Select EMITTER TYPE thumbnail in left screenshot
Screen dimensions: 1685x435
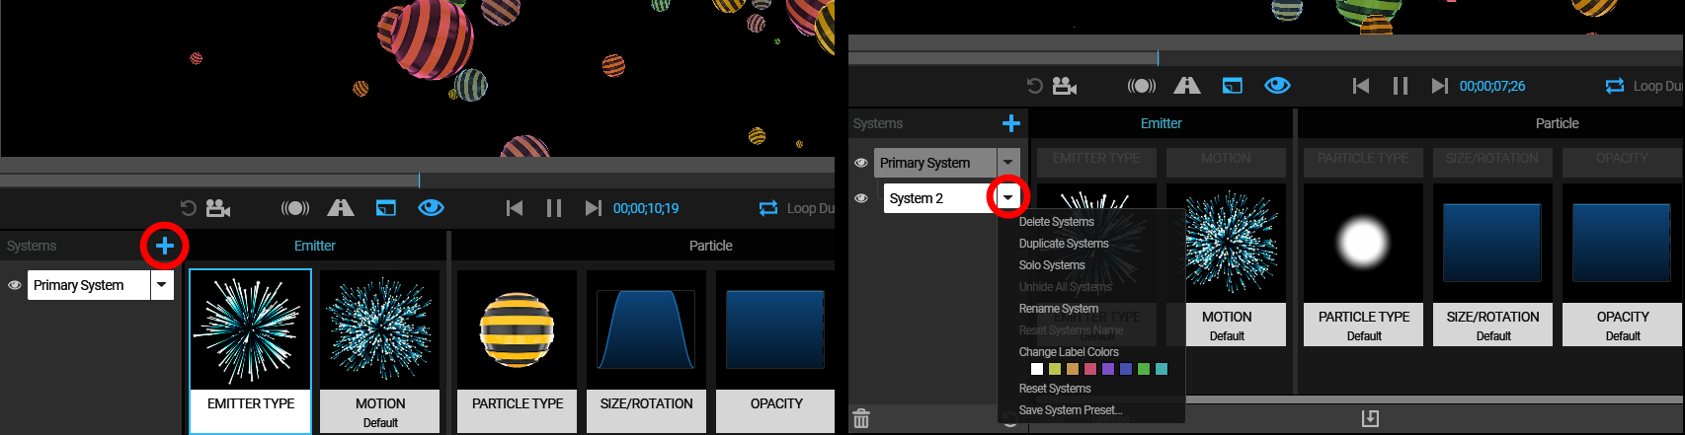click(251, 351)
